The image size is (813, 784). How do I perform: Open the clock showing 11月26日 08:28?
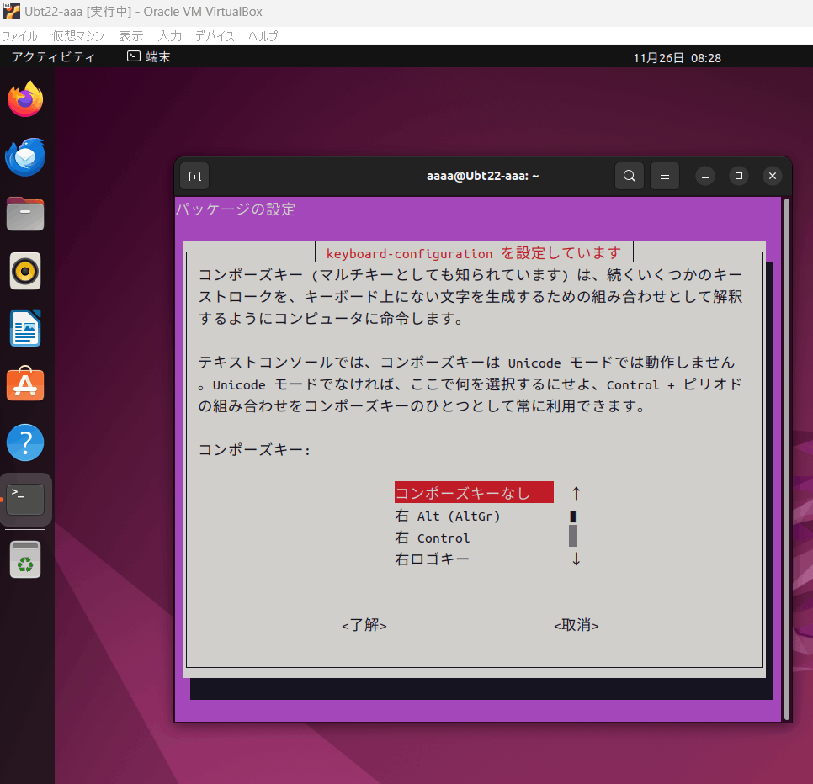point(677,58)
